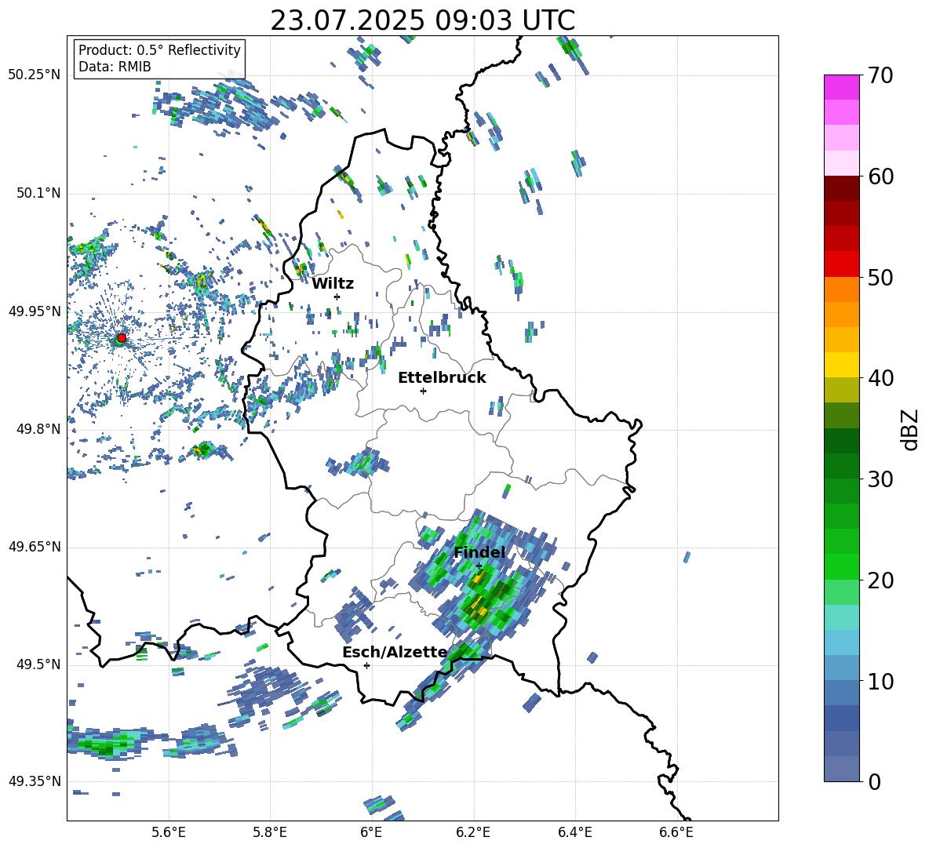Click the Ettelbruck city label

click(442, 378)
